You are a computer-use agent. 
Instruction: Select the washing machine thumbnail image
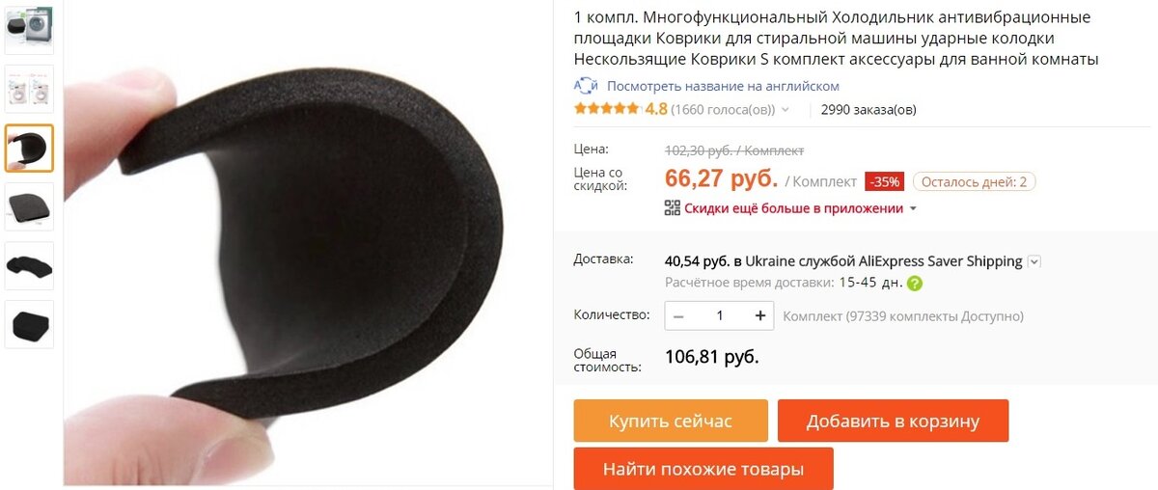(x=30, y=30)
